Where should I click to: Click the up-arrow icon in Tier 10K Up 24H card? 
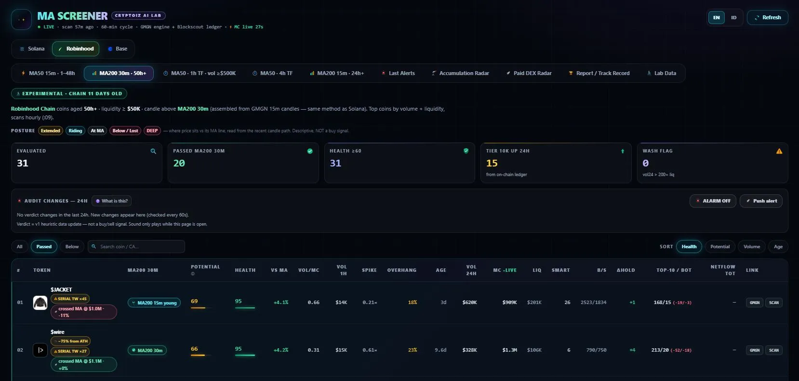click(x=623, y=151)
